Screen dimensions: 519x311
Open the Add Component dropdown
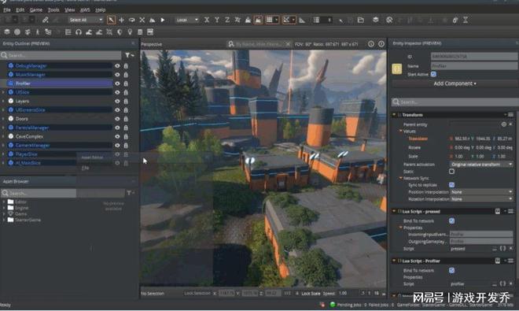(x=455, y=83)
